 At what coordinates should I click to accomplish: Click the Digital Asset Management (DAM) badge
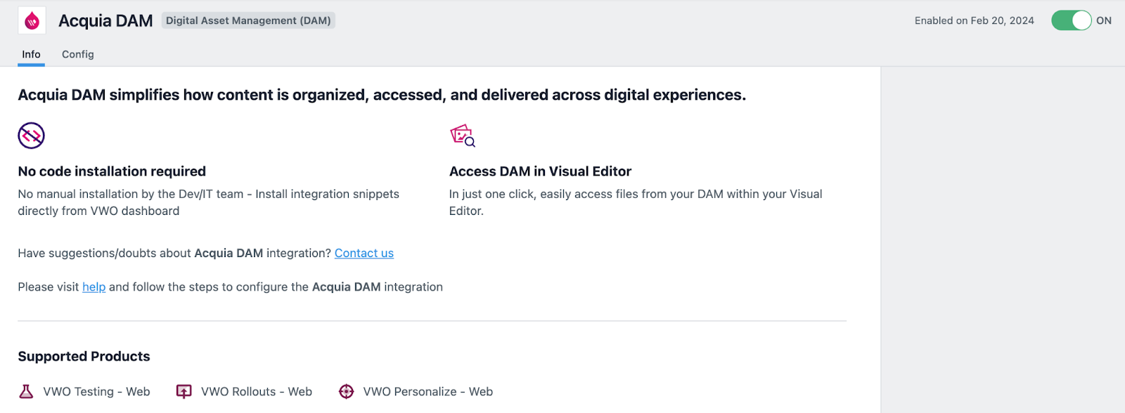[248, 20]
